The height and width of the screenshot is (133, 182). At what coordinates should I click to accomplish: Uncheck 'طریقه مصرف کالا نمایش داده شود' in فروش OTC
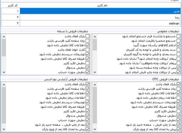[x=178, y=107]
